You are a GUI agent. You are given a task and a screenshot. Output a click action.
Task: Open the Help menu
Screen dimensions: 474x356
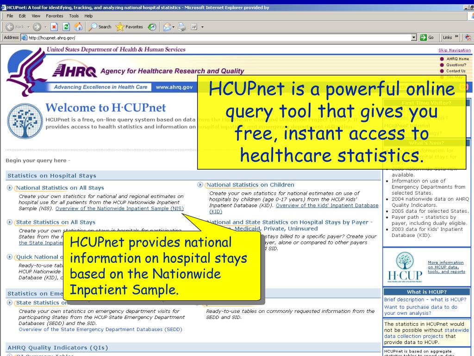pos(88,16)
